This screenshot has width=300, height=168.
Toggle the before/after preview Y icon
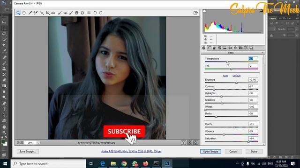click(x=183, y=142)
